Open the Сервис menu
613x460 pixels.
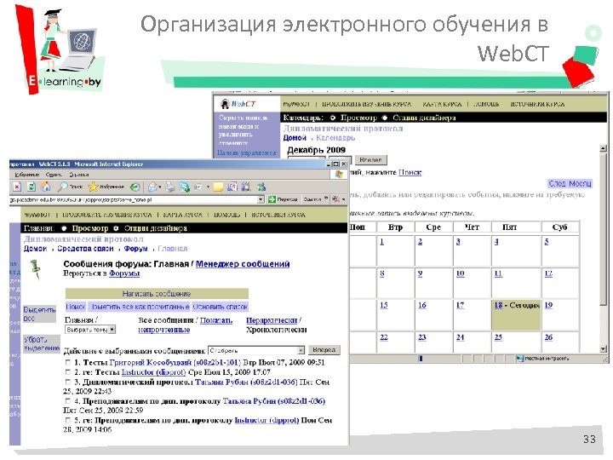click(x=54, y=175)
